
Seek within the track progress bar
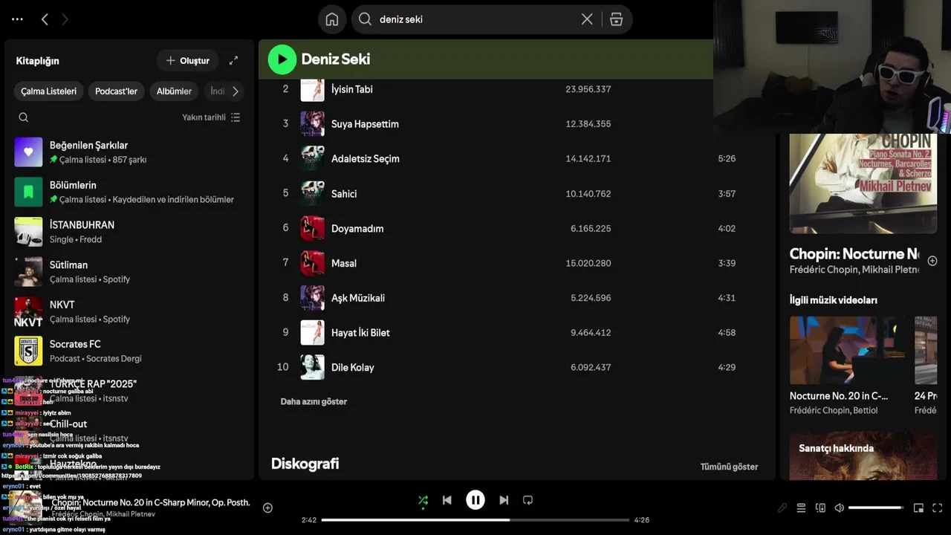click(x=475, y=520)
